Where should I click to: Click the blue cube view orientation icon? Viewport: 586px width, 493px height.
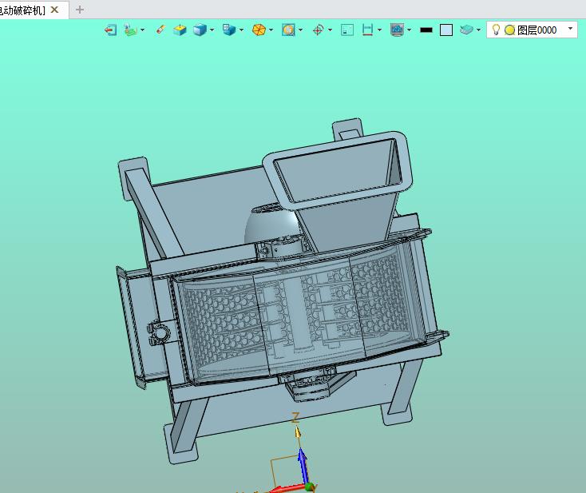(228, 30)
